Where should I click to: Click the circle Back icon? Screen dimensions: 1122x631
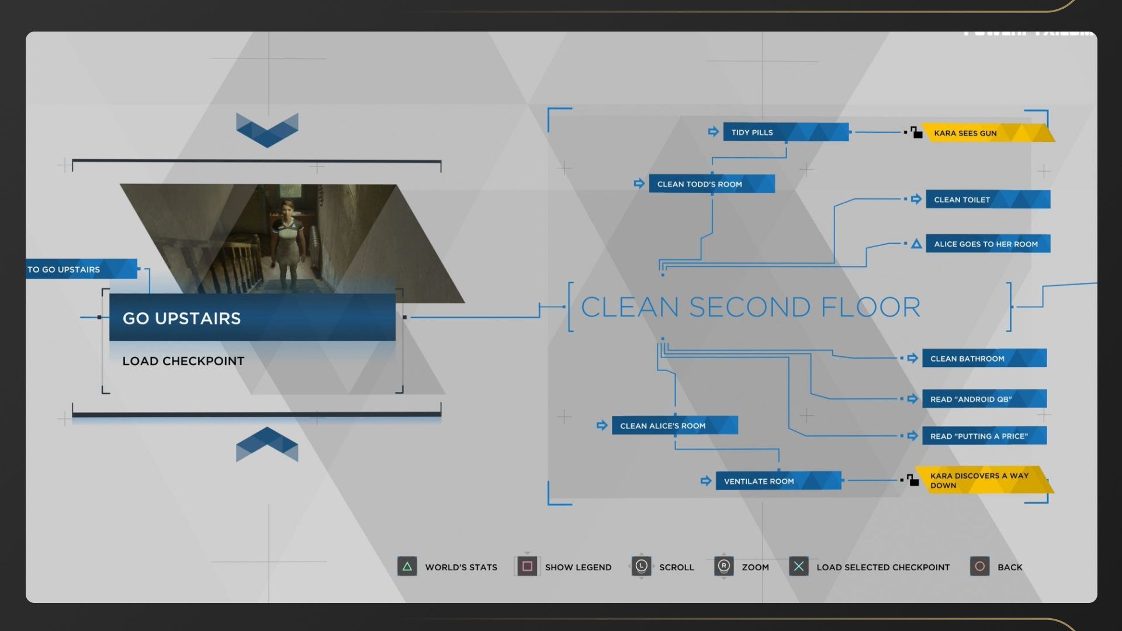[x=980, y=567]
